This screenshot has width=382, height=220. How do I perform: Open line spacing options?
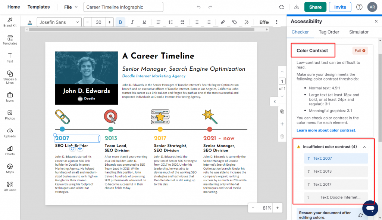tap(170, 22)
